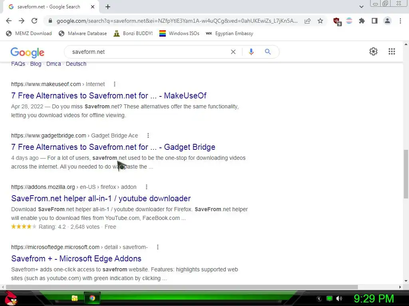The height and width of the screenshot is (306, 409).
Task: Open uBlock shield extension icon
Action: [337, 22]
